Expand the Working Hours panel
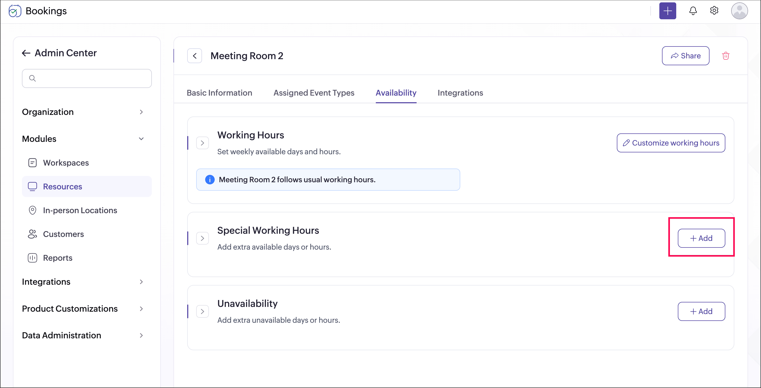761x388 pixels. coord(203,143)
